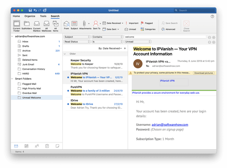This screenshot has width=227, height=168.
Task: Open the 'Is' condition dropdown
Action: point(107,42)
